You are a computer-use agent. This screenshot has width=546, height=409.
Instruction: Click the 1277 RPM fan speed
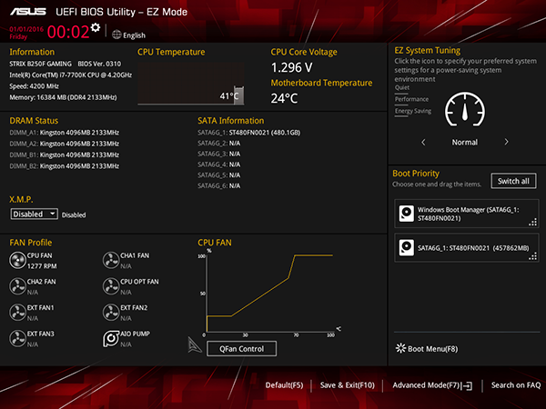[42, 266]
